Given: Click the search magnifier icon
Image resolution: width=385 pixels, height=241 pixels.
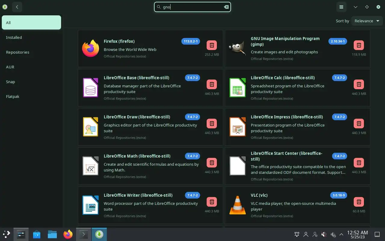Looking at the screenshot, I should tap(159, 7).
